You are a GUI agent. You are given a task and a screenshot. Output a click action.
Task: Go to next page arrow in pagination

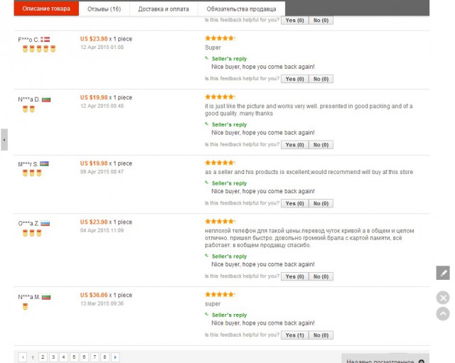tap(115, 357)
